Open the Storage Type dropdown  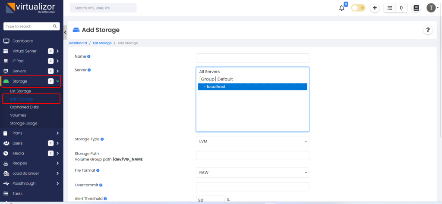[252, 141]
